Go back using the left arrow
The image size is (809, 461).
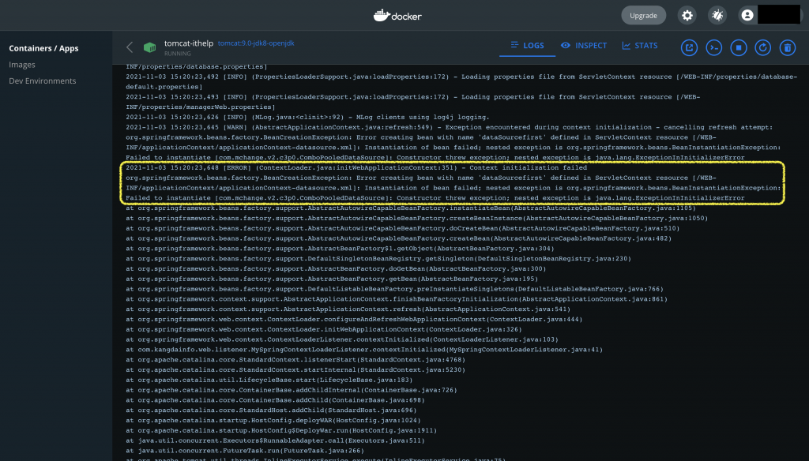coord(130,47)
